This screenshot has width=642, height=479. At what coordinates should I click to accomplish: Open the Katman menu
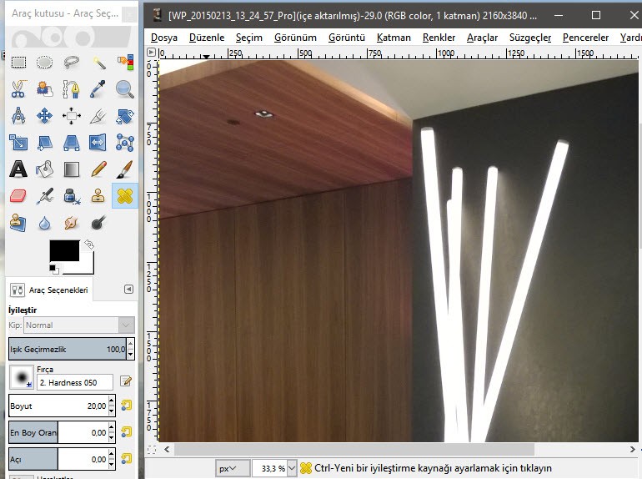394,38
